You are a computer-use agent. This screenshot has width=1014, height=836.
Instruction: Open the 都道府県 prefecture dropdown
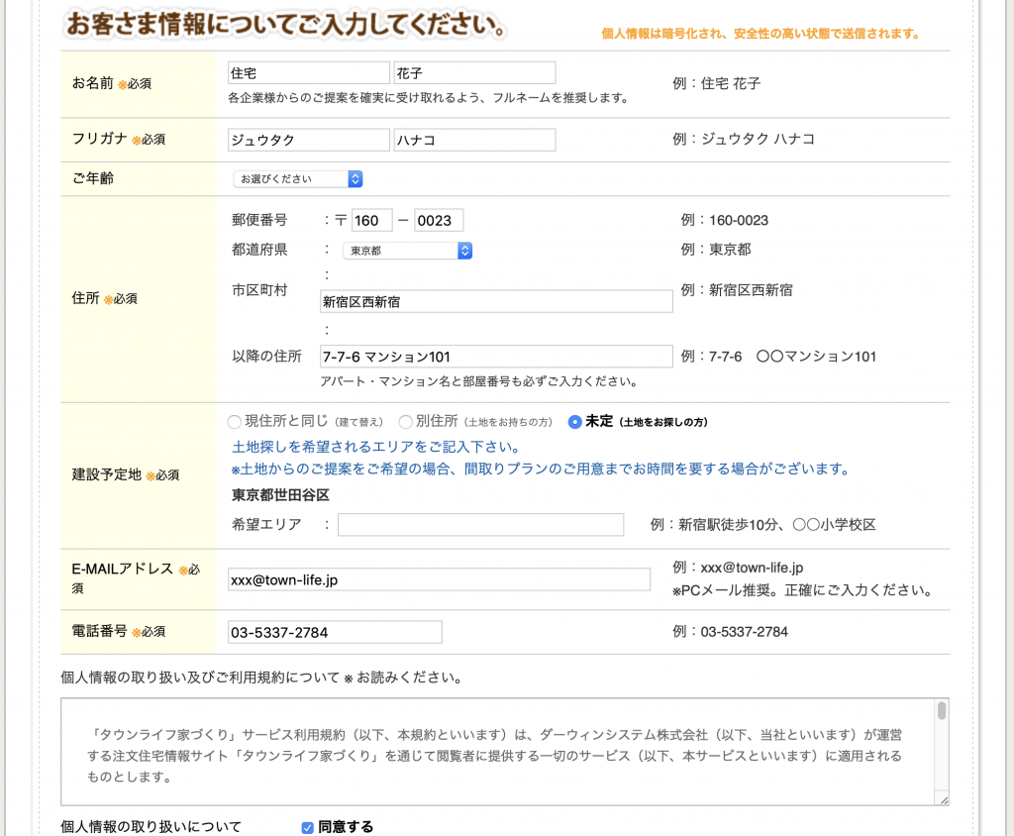pyautogui.click(x=407, y=251)
